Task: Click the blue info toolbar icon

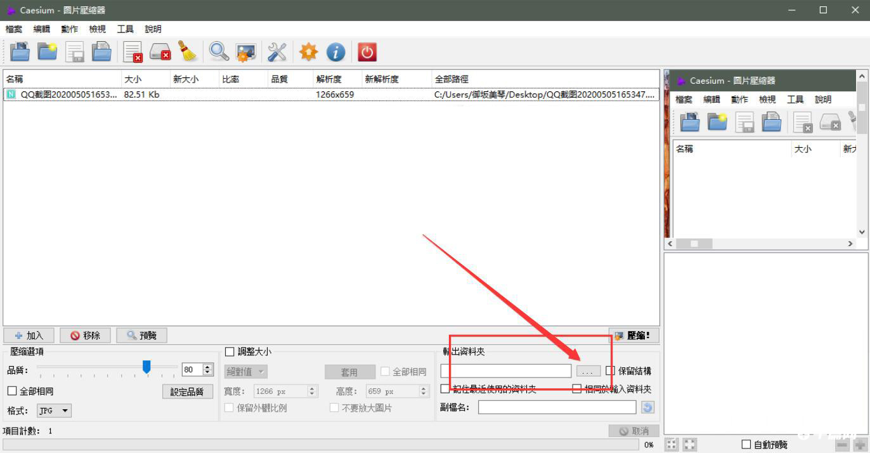Action: click(x=335, y=51)
